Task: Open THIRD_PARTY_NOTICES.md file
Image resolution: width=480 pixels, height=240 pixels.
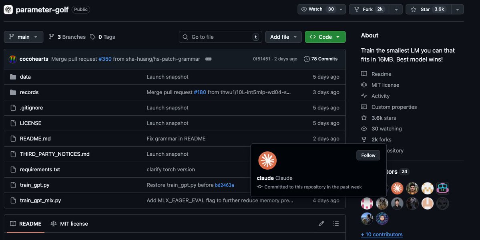Action: coord(55,154)
